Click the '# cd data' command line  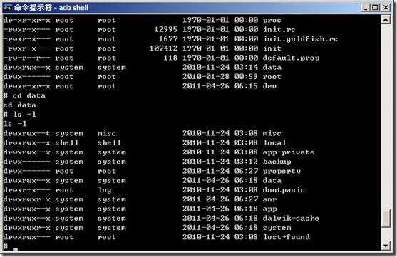[24, 95]
